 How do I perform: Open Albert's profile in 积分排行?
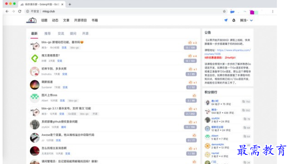point(215,136)
